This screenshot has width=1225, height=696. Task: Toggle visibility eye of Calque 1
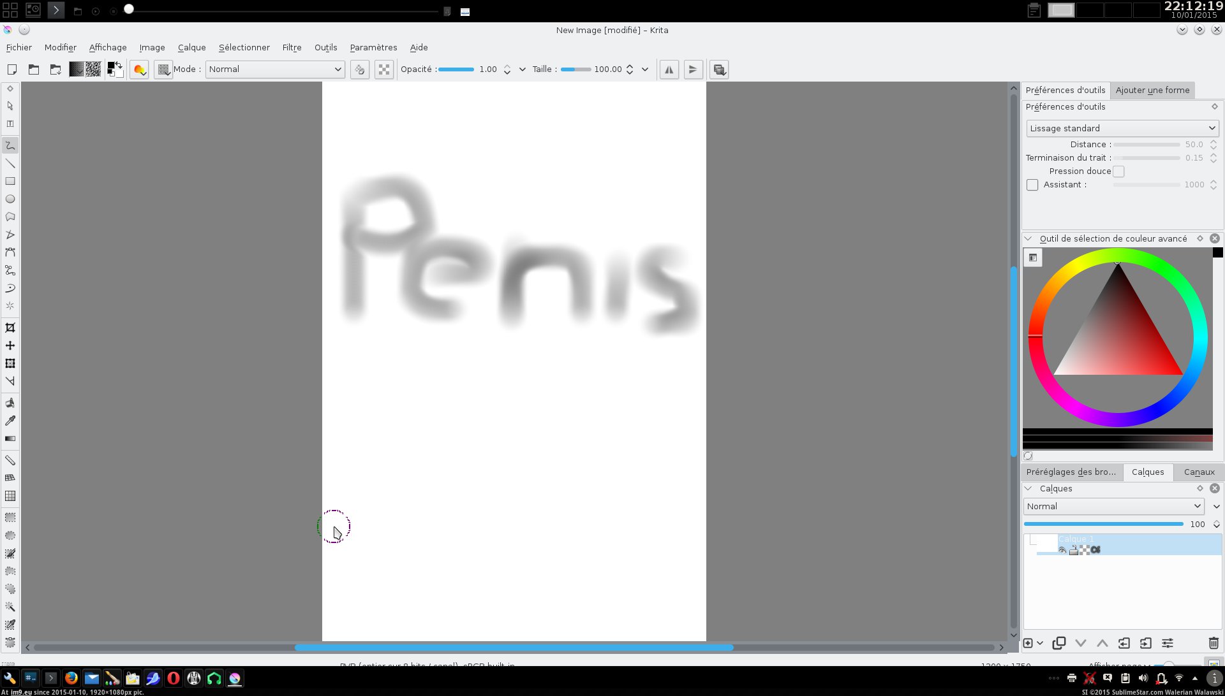[x=1062, y=550]
